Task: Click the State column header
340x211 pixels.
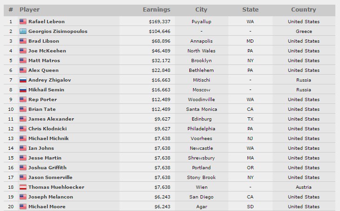Action: coord(250,10)
